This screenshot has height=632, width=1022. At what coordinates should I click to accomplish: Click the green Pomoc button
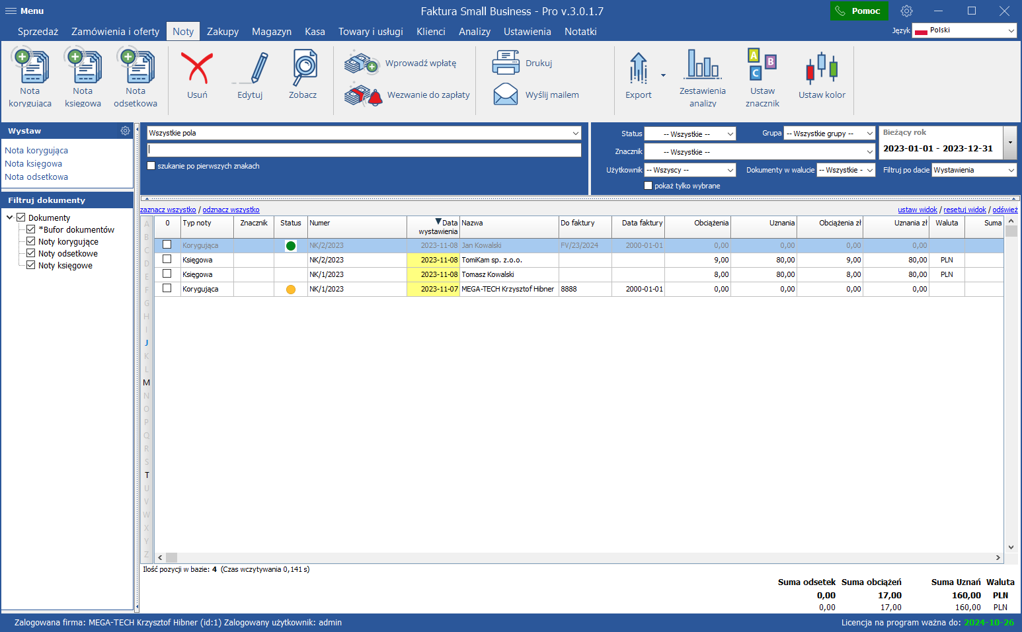[858, 11]
